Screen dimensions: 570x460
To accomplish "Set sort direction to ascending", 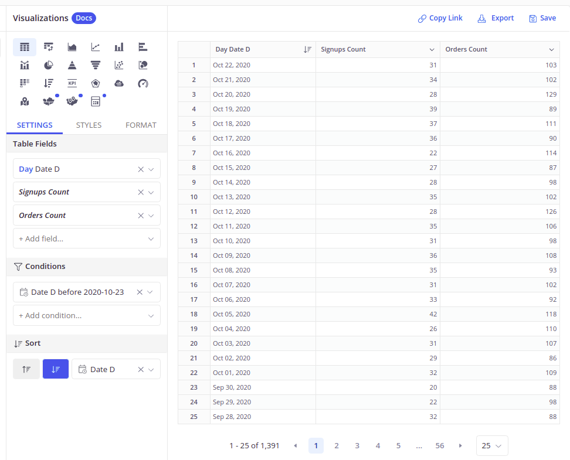I will tap(26, 369).
